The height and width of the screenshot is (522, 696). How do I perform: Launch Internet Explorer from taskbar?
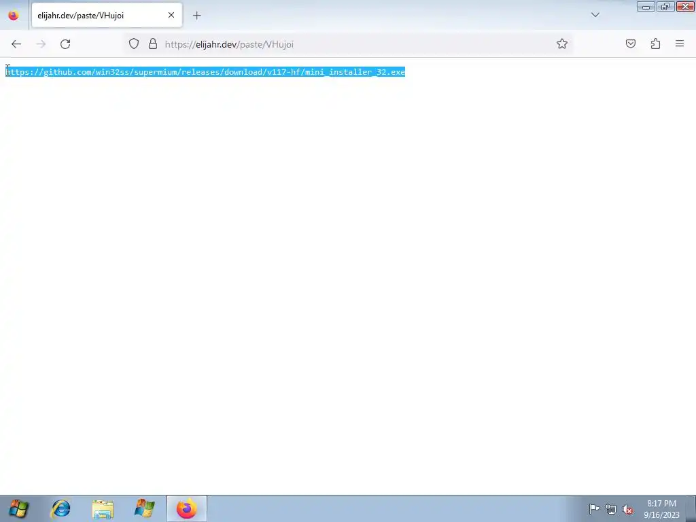point(60,508)
